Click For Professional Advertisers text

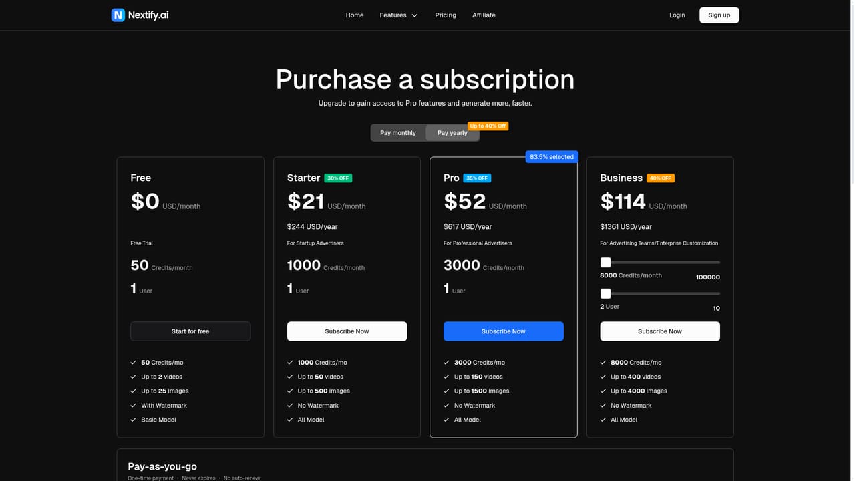point(478,243)
